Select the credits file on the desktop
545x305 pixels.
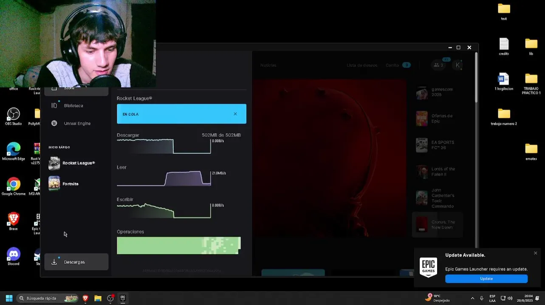coord(504,47)
